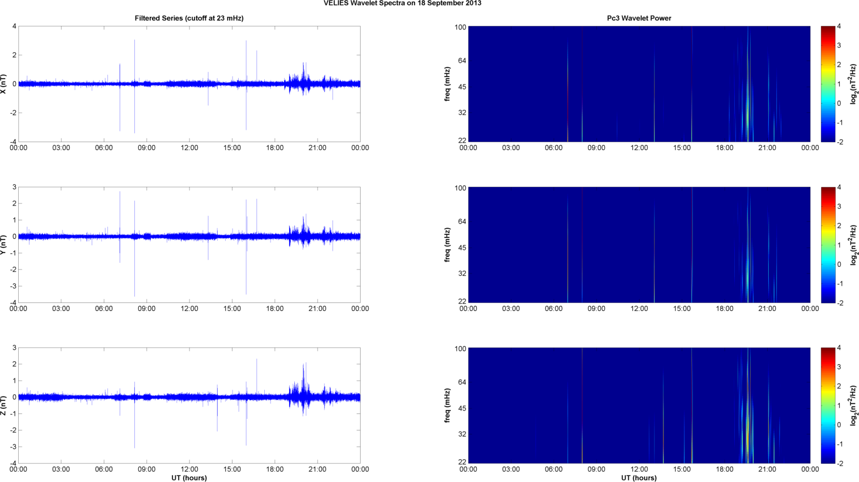
Task: Click the middle colorbar's log2(nT²/Hz) label
Action: click(853, 245)
